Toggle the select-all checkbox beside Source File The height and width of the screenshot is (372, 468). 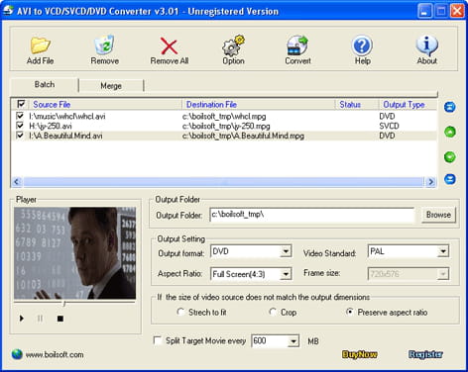[21, 104]
